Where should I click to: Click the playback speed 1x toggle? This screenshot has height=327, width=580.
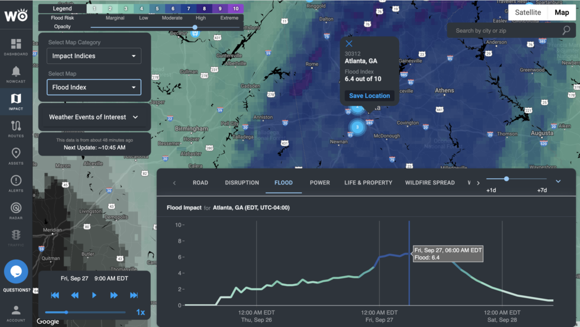tap(140, 312)
